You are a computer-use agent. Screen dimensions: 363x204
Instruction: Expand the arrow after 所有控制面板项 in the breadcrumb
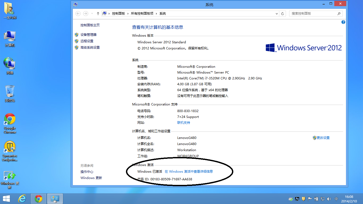tap(157, 14)
